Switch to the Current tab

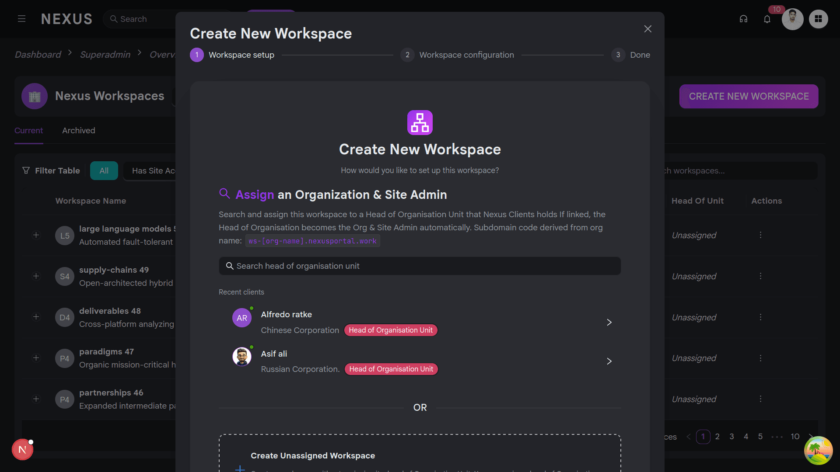[x=28, y=131]
